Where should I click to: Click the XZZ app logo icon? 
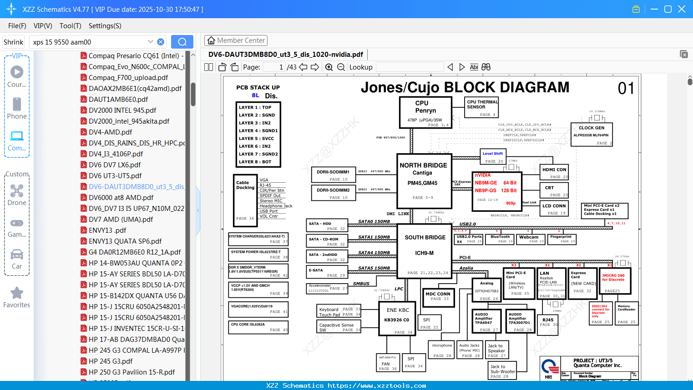[11, 9]
